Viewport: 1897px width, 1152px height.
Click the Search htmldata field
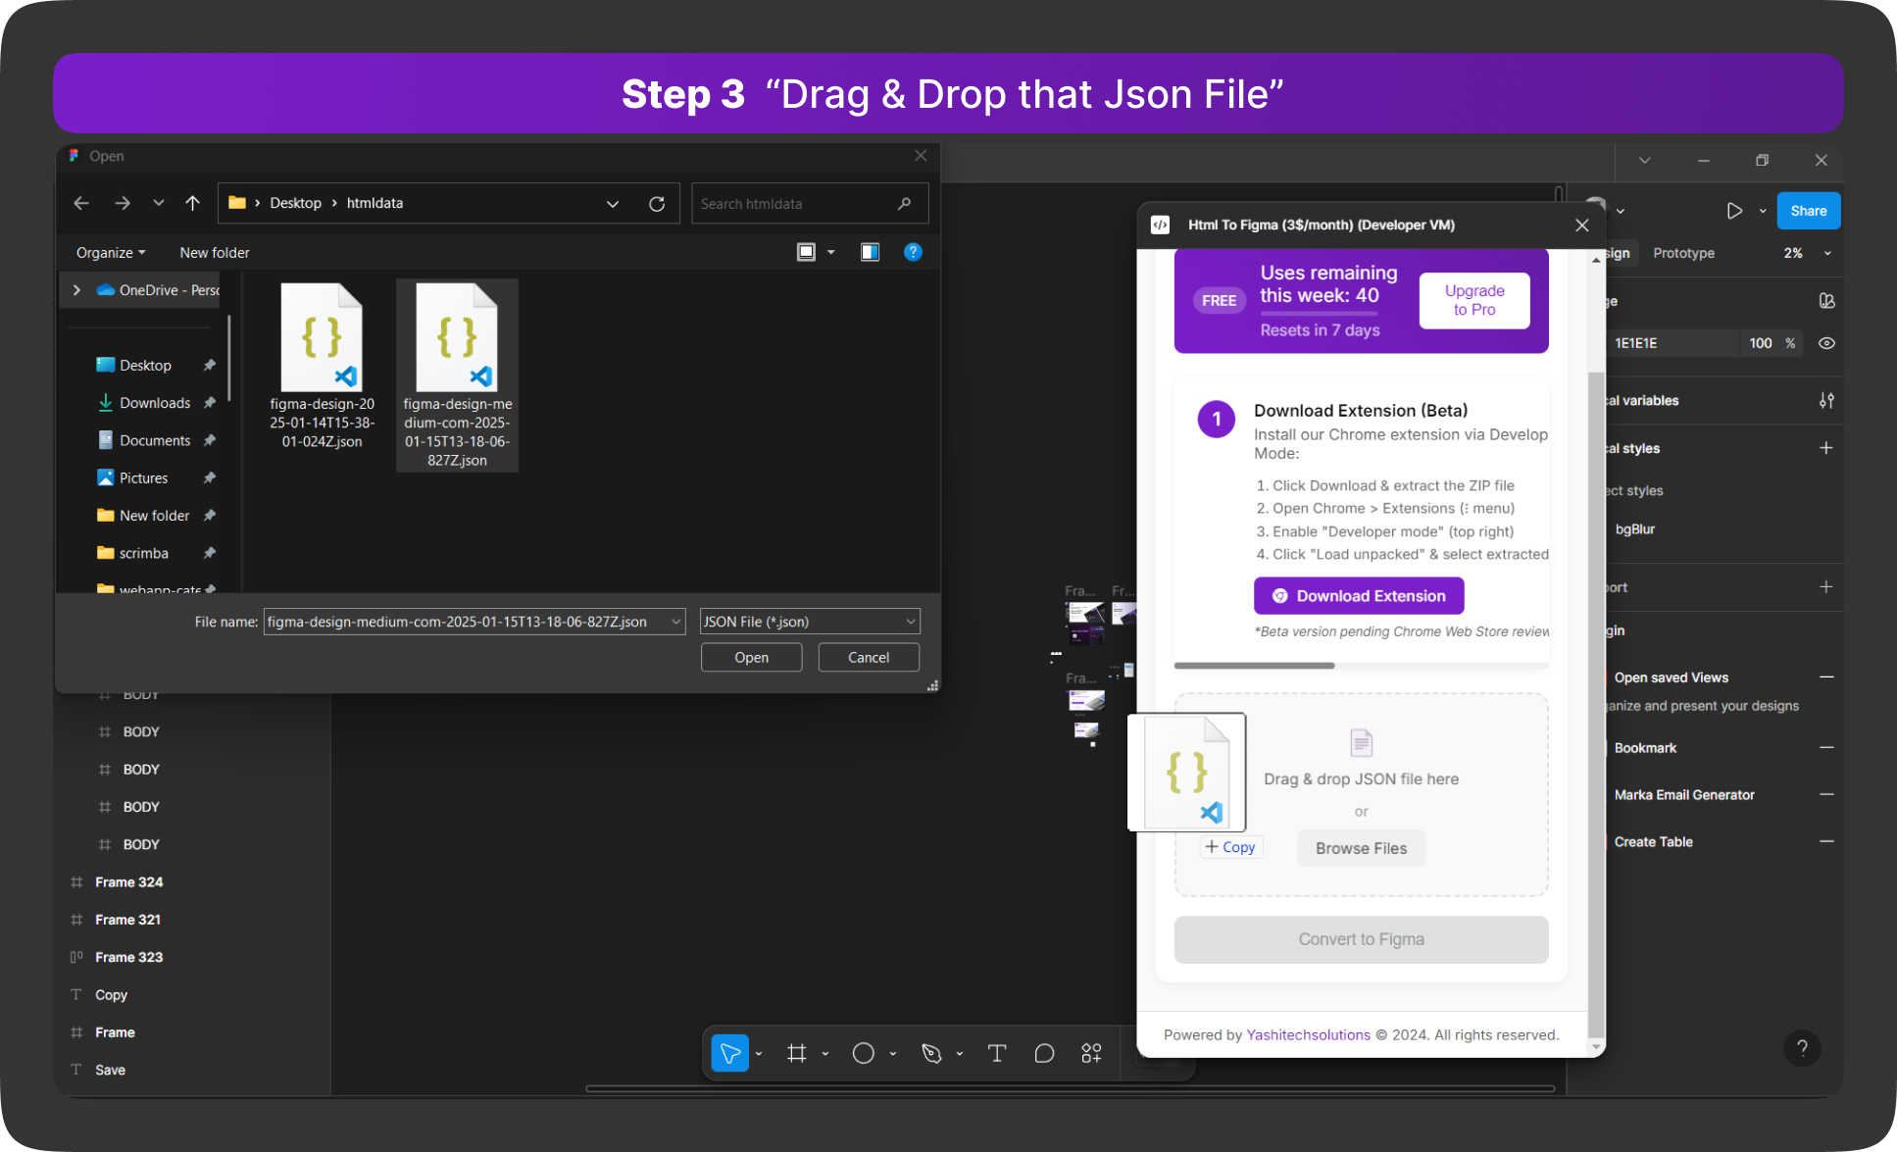[810, 204]
